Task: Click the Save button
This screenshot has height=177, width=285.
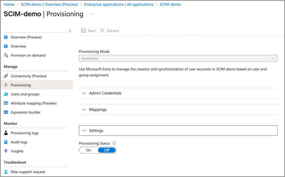Action: click(x=88, y=31)
